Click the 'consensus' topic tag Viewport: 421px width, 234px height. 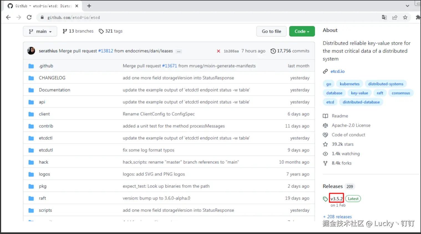pos(401,93)
